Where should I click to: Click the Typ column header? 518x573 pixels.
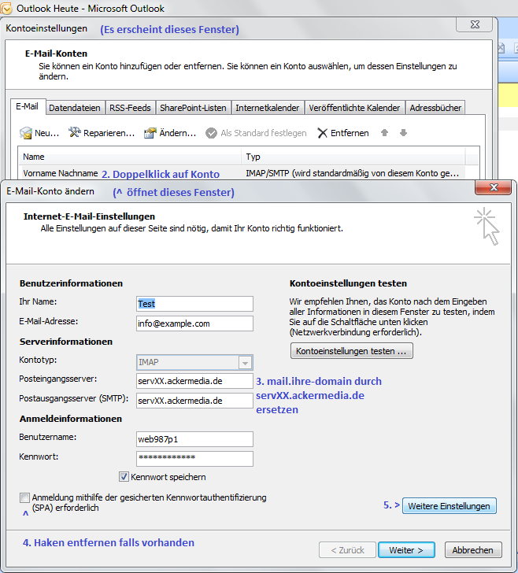click(x=353, y=157)
